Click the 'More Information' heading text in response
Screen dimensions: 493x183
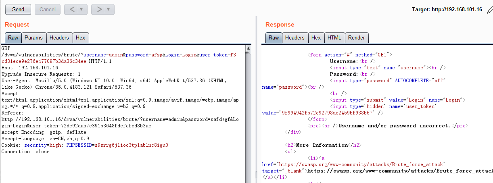click(x=322, y=145)
